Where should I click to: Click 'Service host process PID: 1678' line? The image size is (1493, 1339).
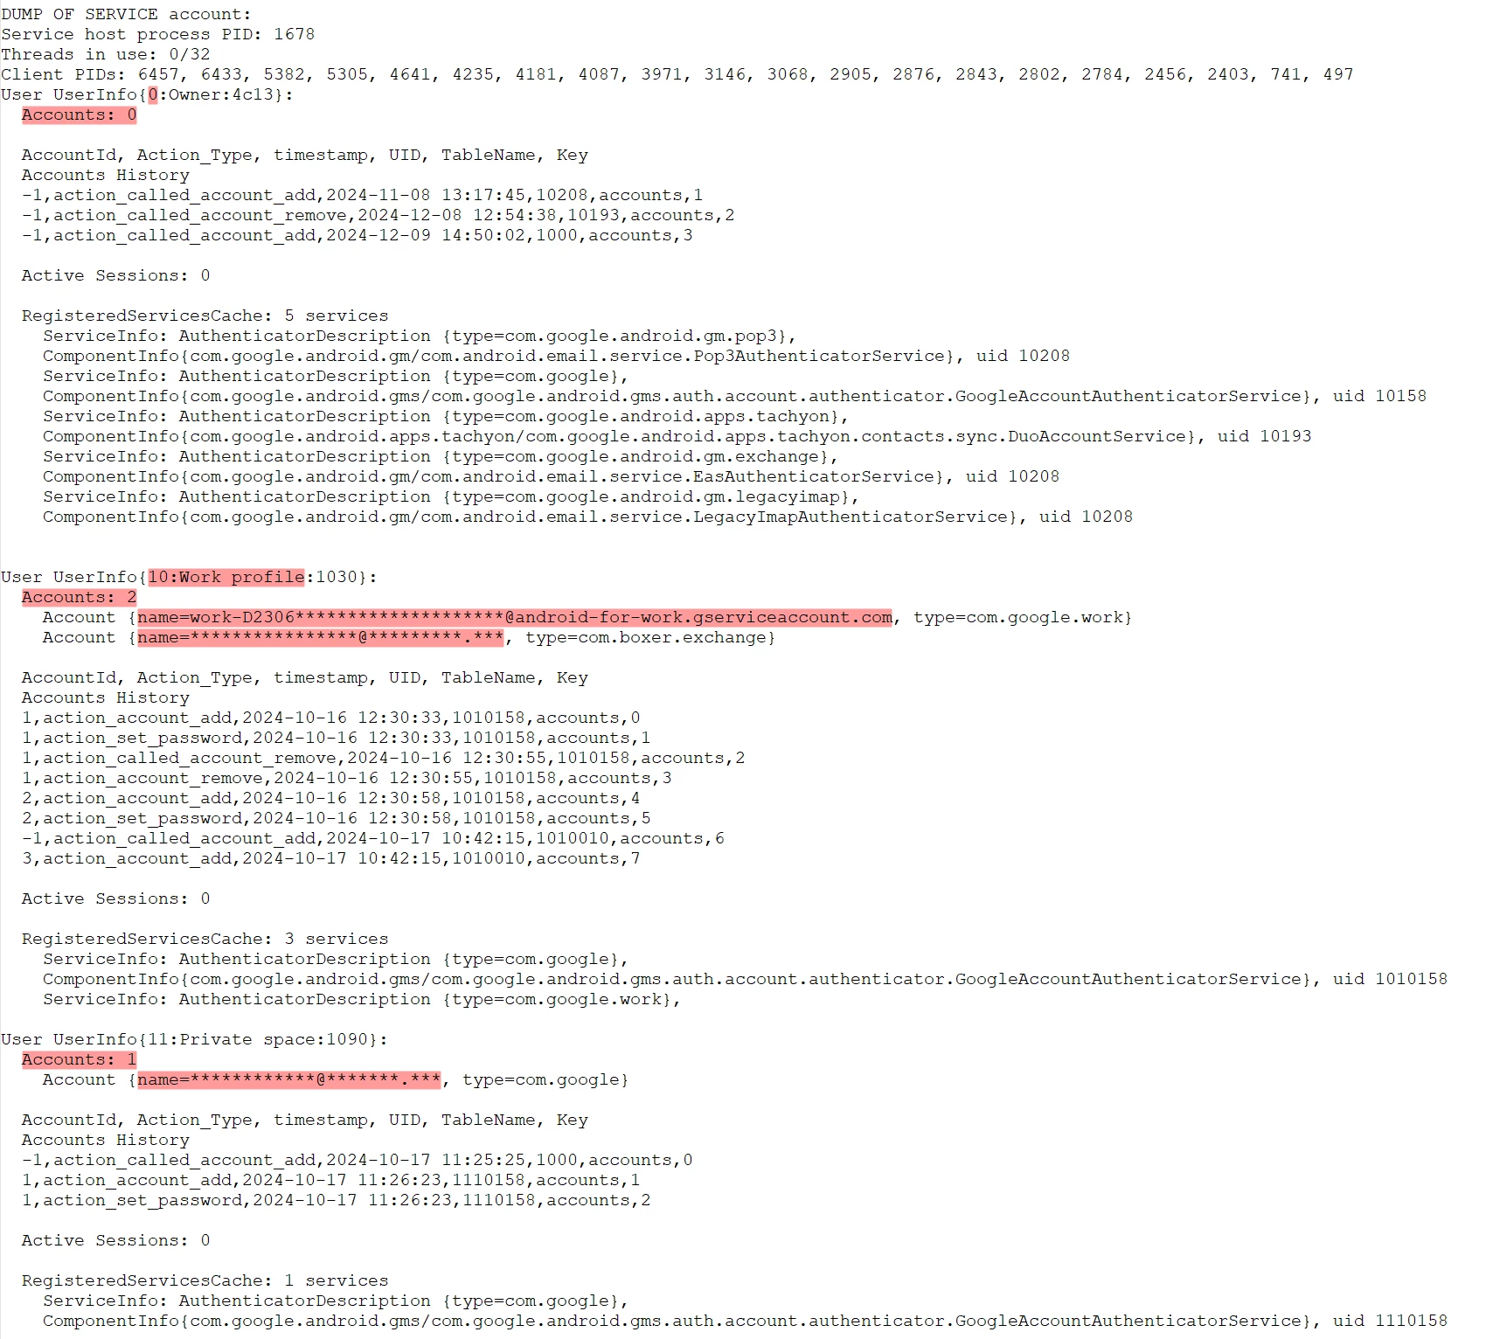click(x=157, y=34)
